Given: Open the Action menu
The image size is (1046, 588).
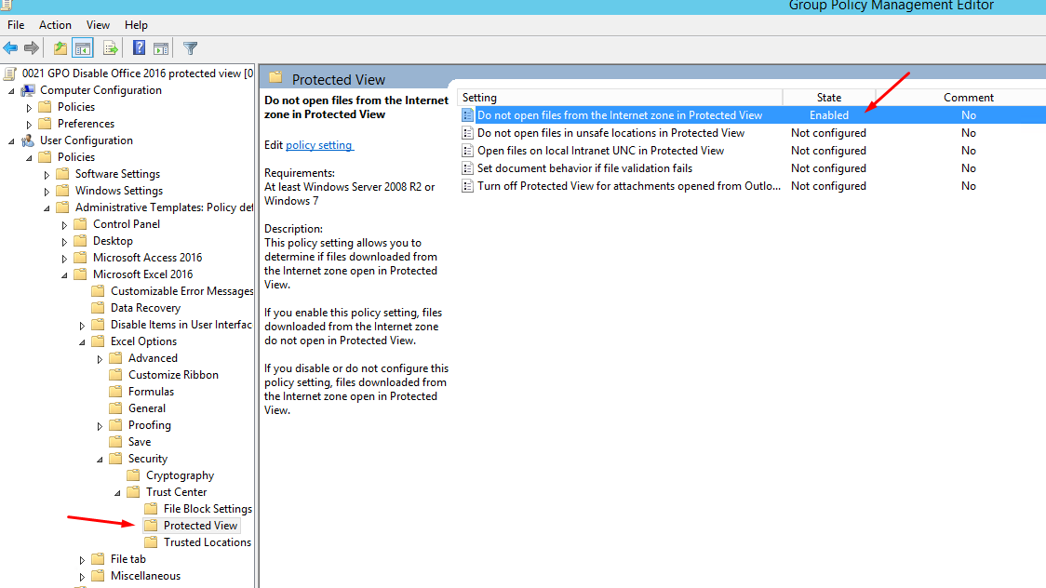Looking at the screenshot, I should [55, 25].
